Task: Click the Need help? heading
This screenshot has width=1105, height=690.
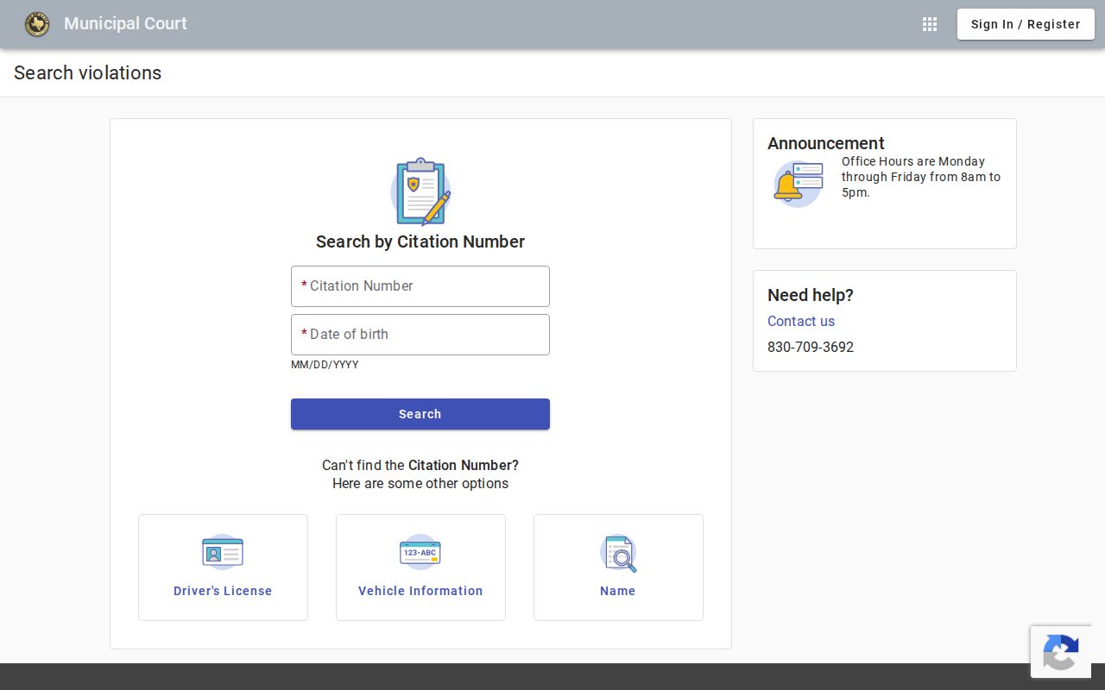Action: (811, 295)
